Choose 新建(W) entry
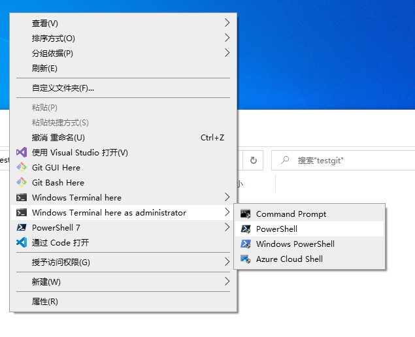Viewport: 415px width, 337px height. [x=123, y=281]
